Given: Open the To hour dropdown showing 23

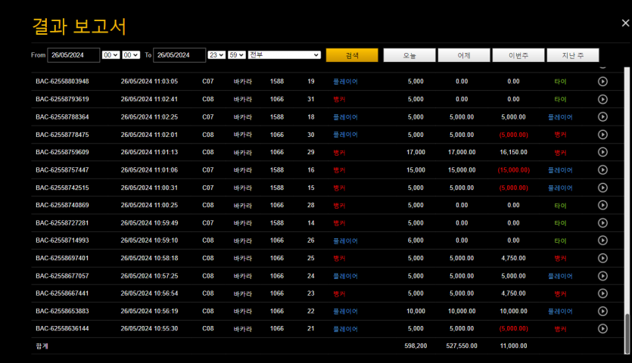Looking at the screenshot, I should (216, 54).
